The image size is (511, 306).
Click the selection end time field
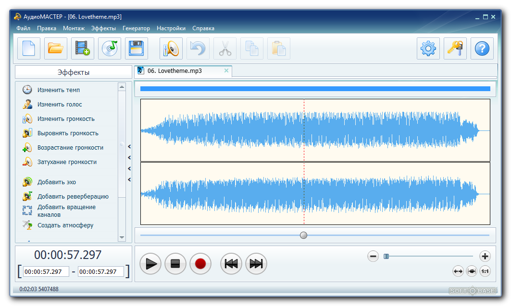coord(100,271)
